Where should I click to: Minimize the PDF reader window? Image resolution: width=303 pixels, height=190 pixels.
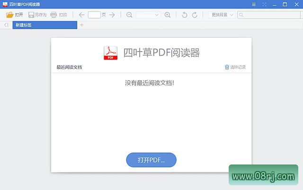click(275, 4)
